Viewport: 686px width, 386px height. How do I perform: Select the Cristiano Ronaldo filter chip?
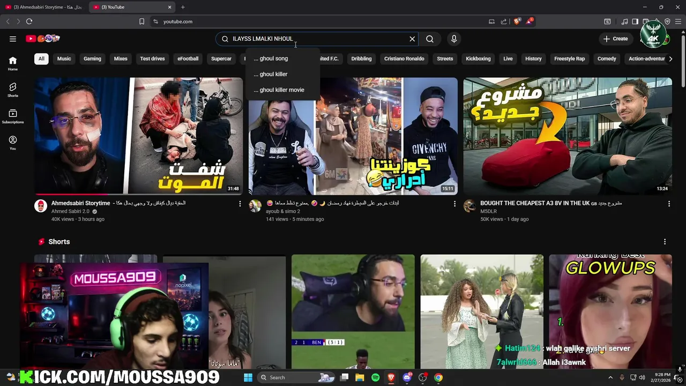(404, 58)
